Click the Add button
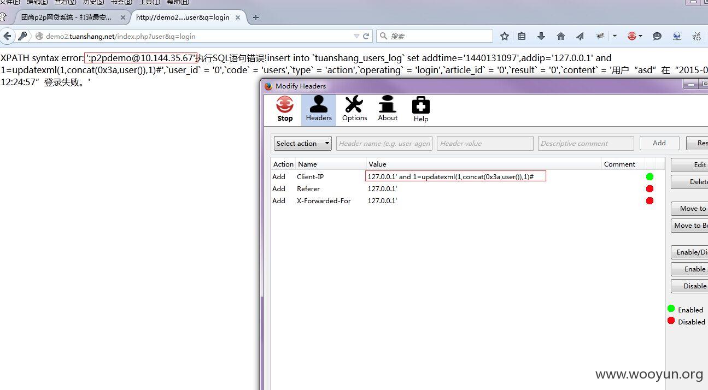This screenshot has height=390, width=708. click(x=659, y=143)
